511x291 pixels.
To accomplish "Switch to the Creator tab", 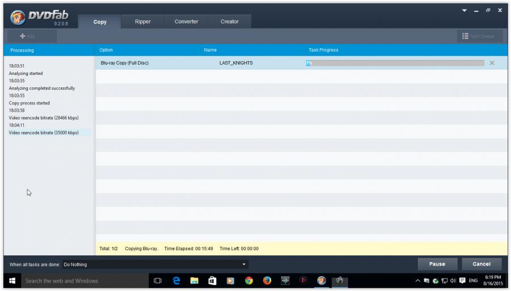I will point(229,22).
